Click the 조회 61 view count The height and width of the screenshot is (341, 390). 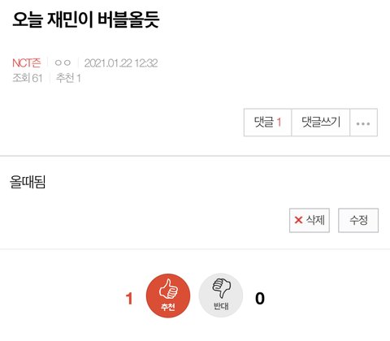(28, 78)
